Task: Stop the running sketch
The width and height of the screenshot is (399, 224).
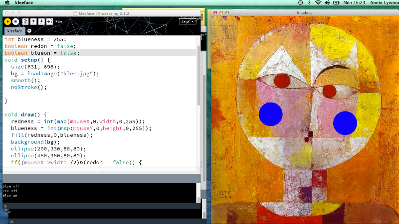Action: click(15, 21)
